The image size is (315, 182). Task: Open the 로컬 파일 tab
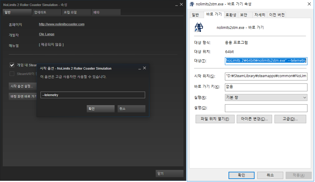coord(76,12)
